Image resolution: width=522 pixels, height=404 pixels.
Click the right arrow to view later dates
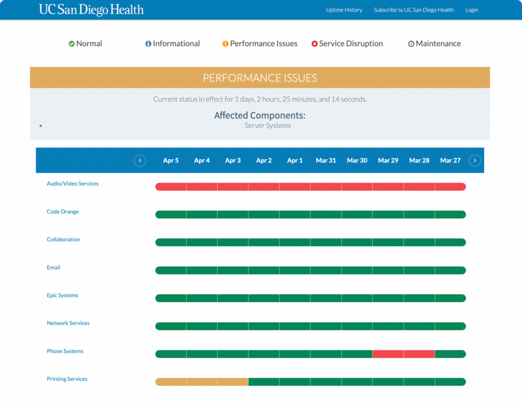pos(475,160)
